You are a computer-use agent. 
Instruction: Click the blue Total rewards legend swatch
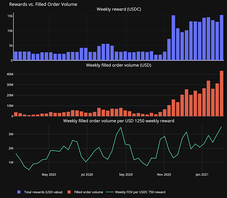19,192
